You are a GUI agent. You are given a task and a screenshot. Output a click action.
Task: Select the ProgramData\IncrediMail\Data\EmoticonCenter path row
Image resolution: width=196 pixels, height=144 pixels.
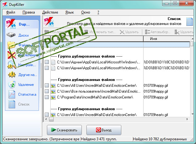95,97
